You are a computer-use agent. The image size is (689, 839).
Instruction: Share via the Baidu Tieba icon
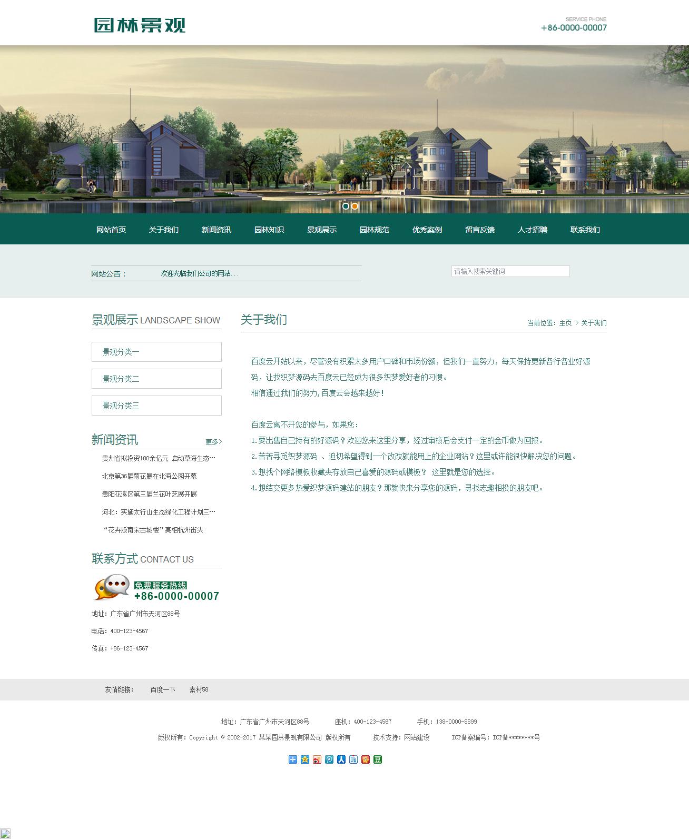tap(353, 759)
